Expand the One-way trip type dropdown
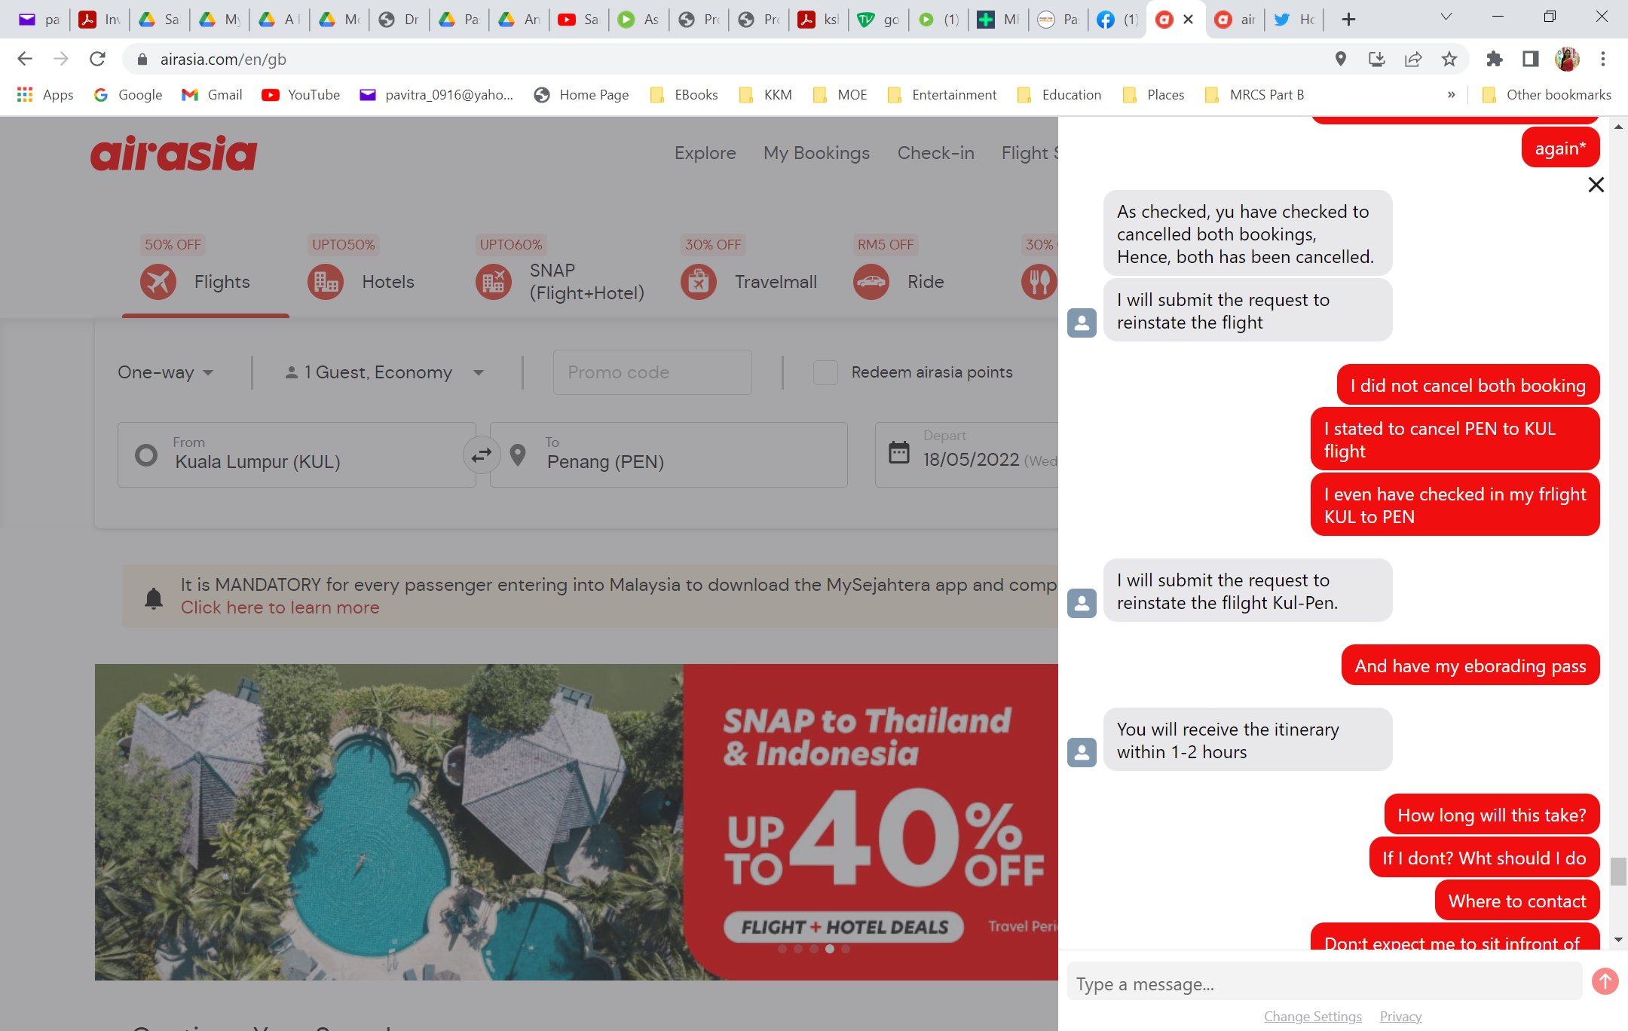 (x=166, y=372)
